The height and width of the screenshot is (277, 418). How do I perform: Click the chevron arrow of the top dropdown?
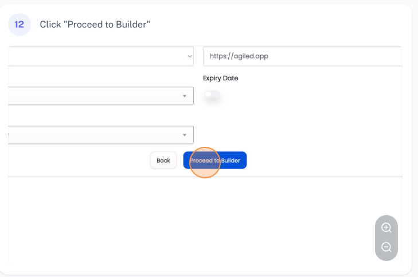[x=190, y=56]
